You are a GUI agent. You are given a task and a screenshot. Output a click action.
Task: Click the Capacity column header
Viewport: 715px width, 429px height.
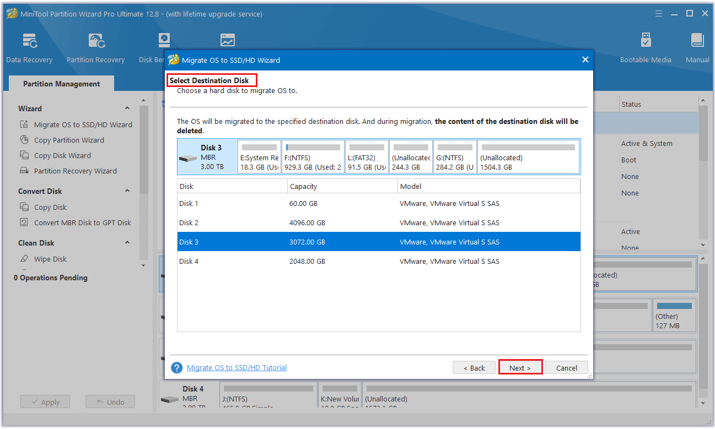coord(342,186)
